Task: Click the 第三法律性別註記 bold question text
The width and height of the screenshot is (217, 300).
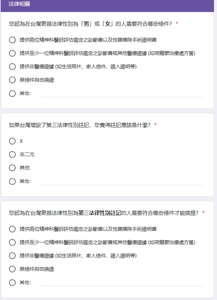Action: click(x=100, y=213)
